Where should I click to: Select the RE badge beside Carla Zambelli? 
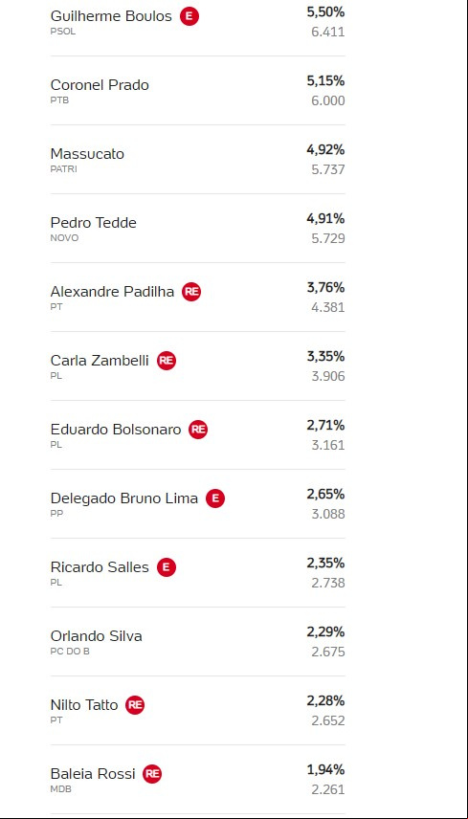tap(167, 361)
